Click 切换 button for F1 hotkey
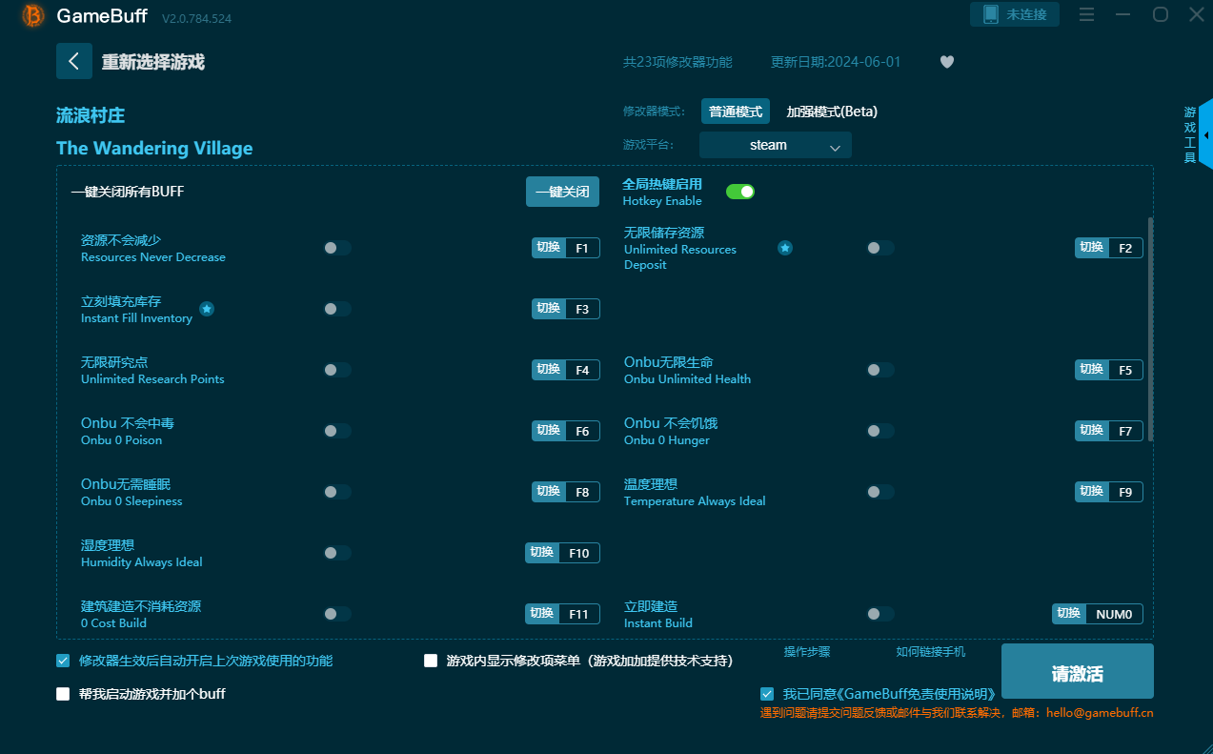The height and width of the screenshot is (754, 1213). [x=549, y=248]
